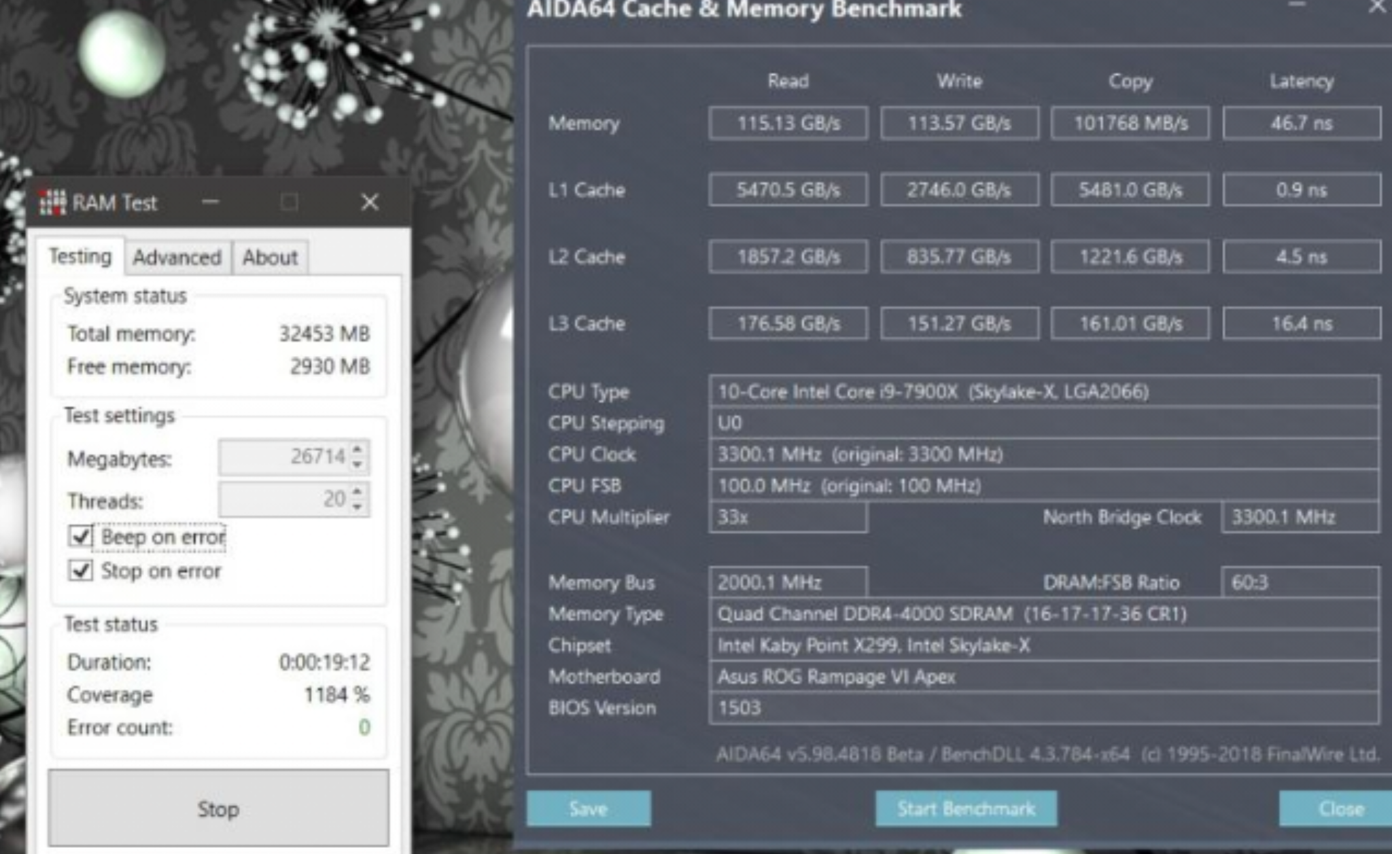1392x854 pixels.
Task: Save the AIDA64 benchmark results
Action: [588, 808]
